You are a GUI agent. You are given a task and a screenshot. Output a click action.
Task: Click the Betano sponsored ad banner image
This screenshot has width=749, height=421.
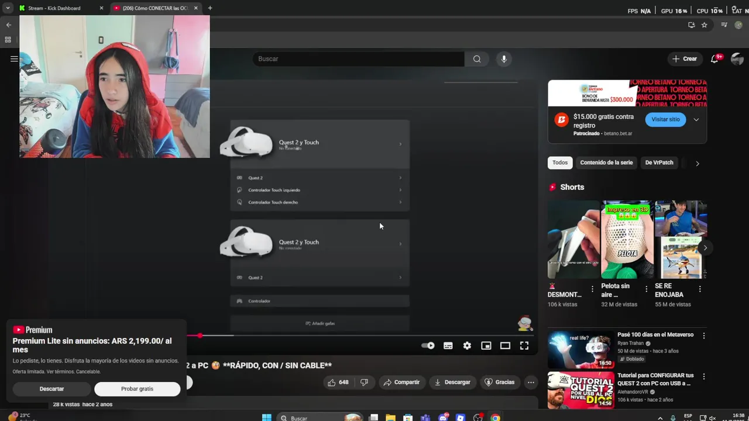(x=627, y=93)
